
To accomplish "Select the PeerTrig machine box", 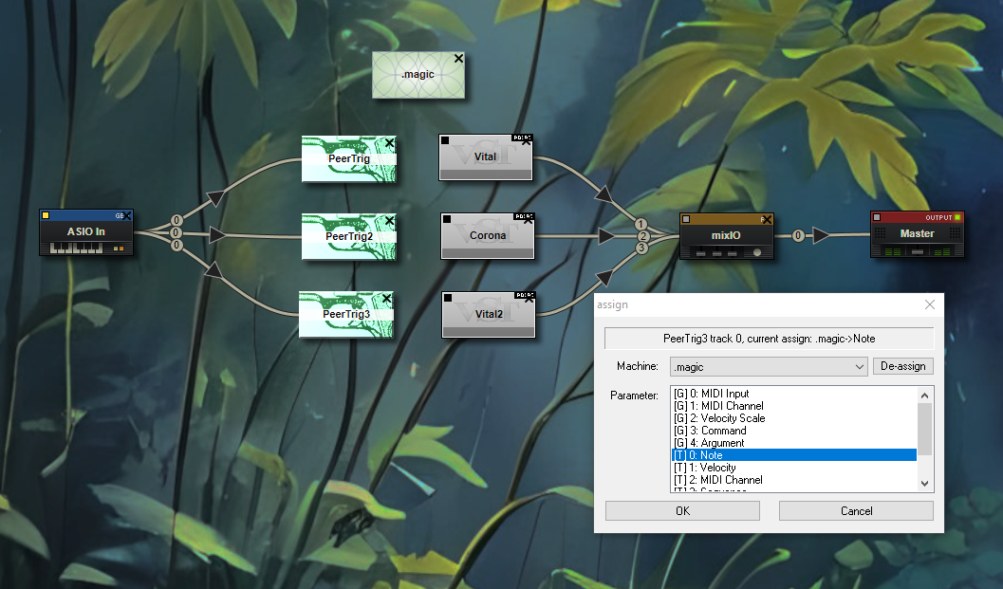I will click(x=348, y=158).
